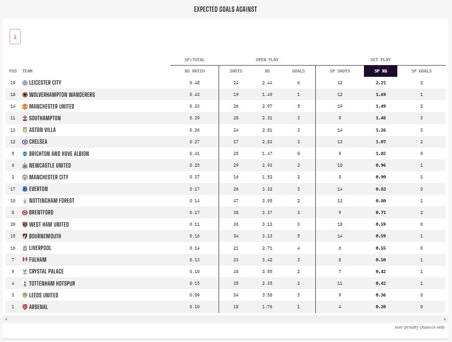The width and height of the screenshot is (452, 342).
Task: Select the OPEN PLAY section header
Action: coord(266,59)
